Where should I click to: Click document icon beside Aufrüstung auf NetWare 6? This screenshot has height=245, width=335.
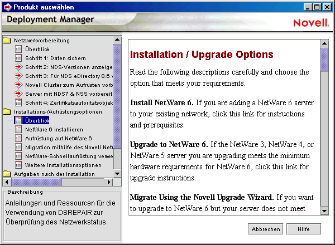(x=18, y=138)
